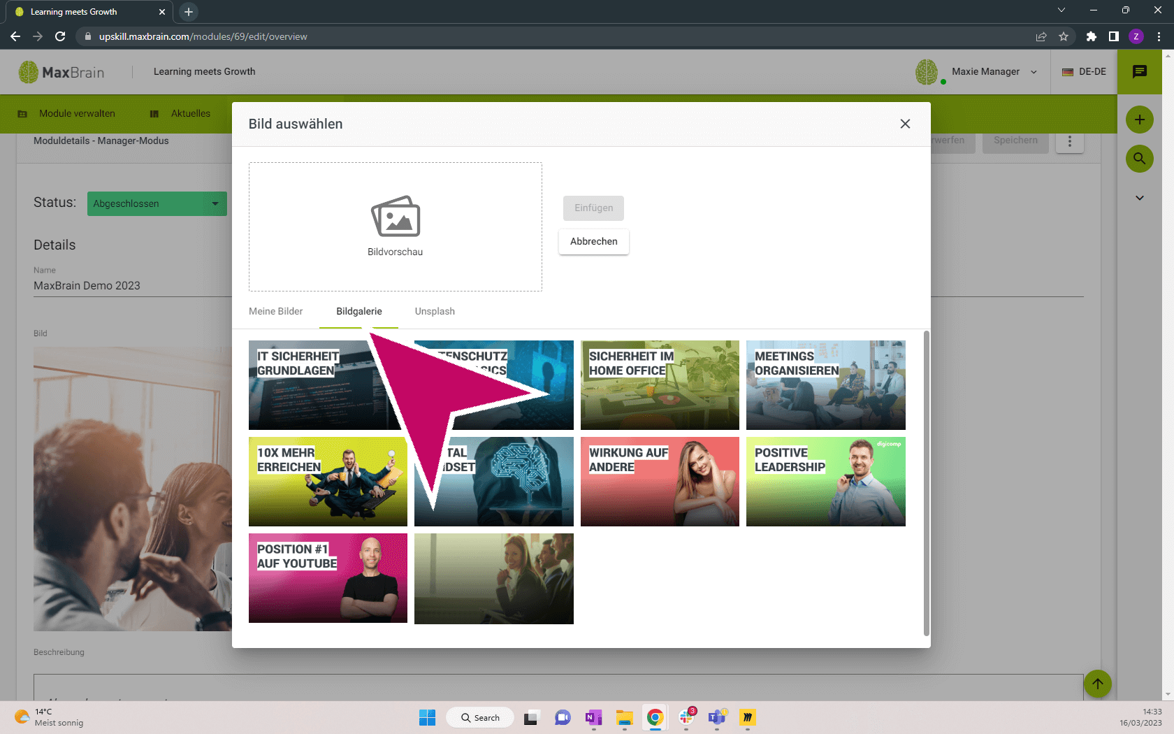Open the green search magnifier button
The height and width of the screenshot is (734, 1174).
click(1140, 159)
